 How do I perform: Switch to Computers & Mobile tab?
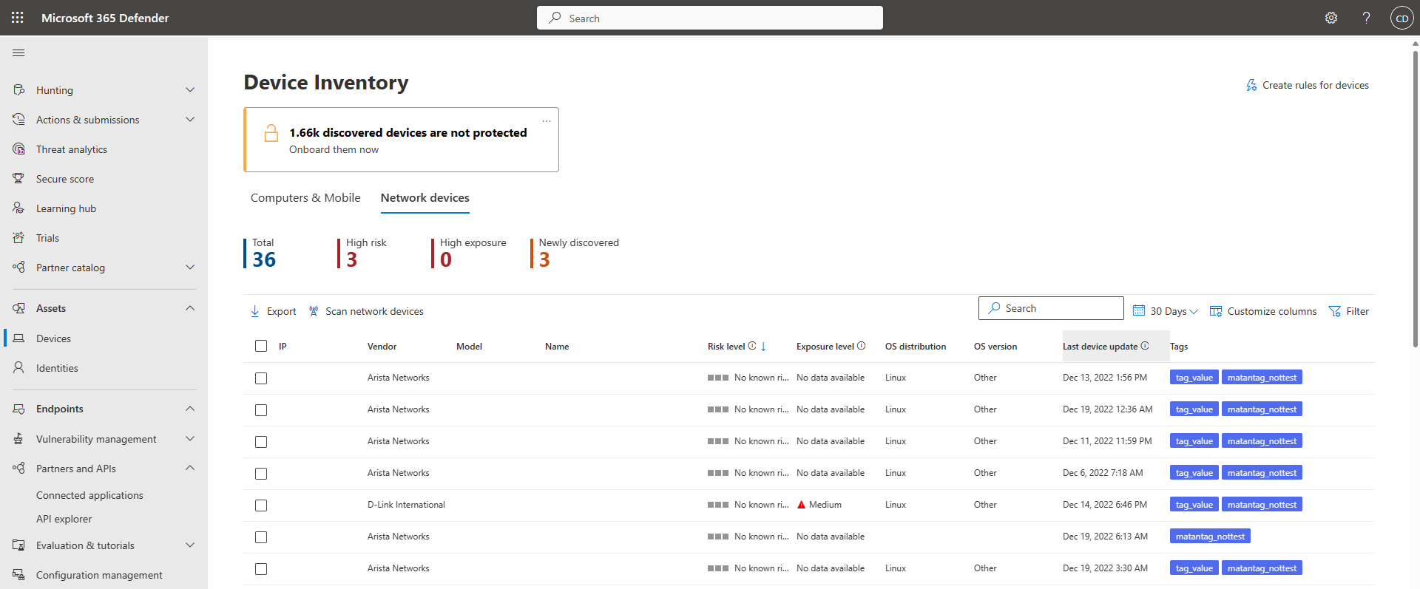pyautogui.click(x=305, y=198)
